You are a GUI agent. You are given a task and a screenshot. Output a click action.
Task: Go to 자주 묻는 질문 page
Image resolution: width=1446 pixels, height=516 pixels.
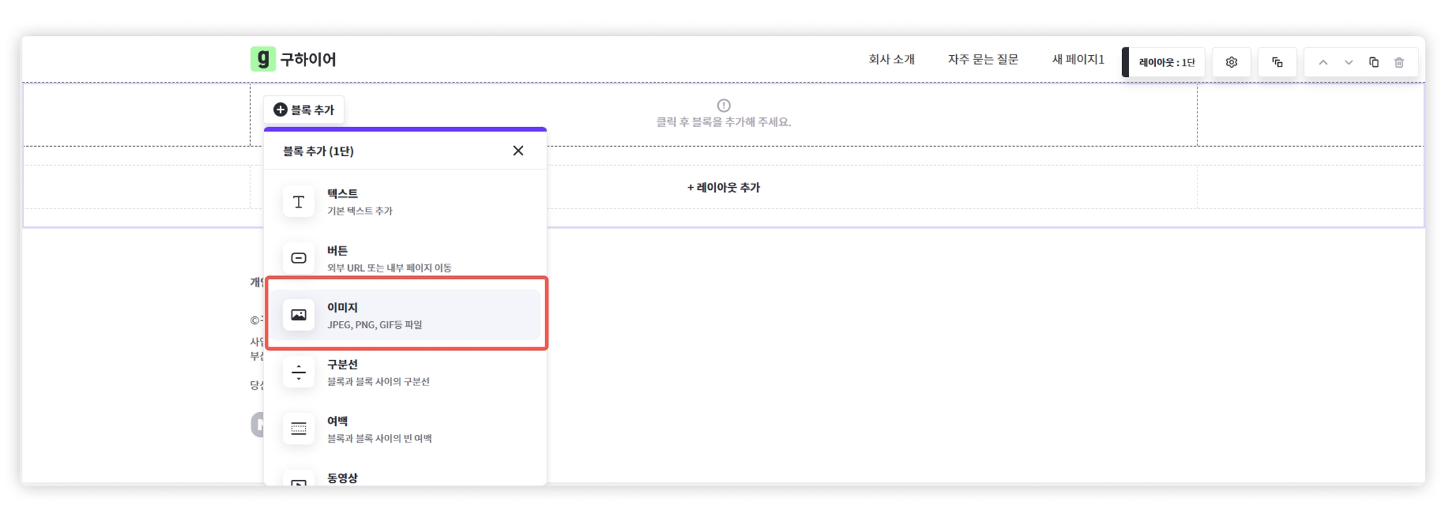point(983,59)
